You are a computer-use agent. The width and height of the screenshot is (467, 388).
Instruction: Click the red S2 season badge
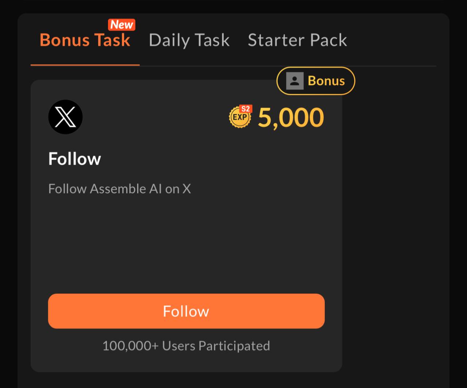(246, 109)
